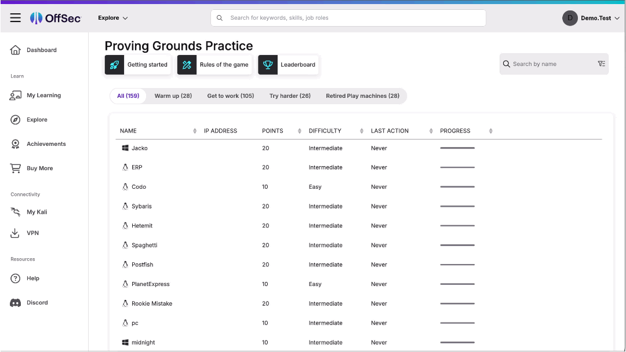Open the hamburger menu icon
This screenshot has width=626, height=352.
point(16,18)
